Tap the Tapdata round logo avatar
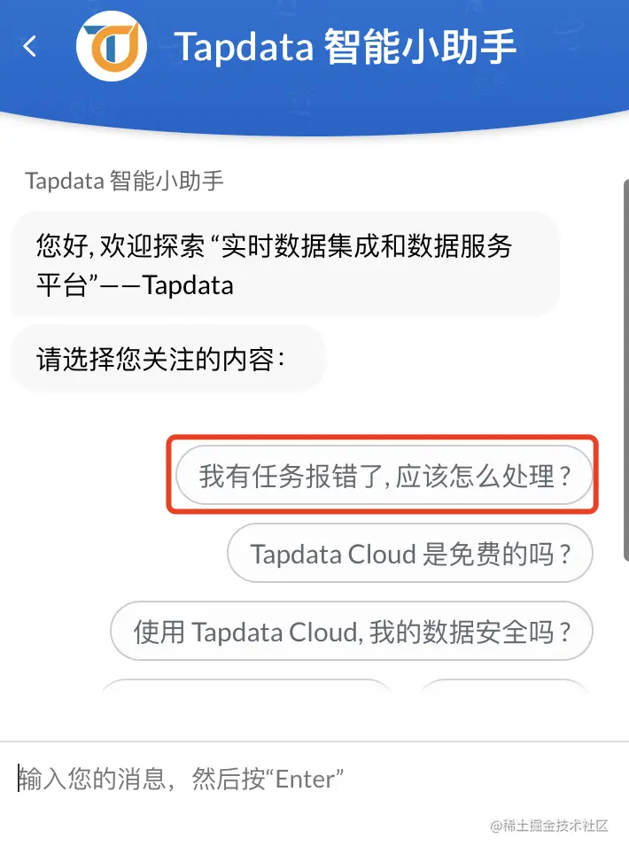629x854 pixels. tap(112, 46)
